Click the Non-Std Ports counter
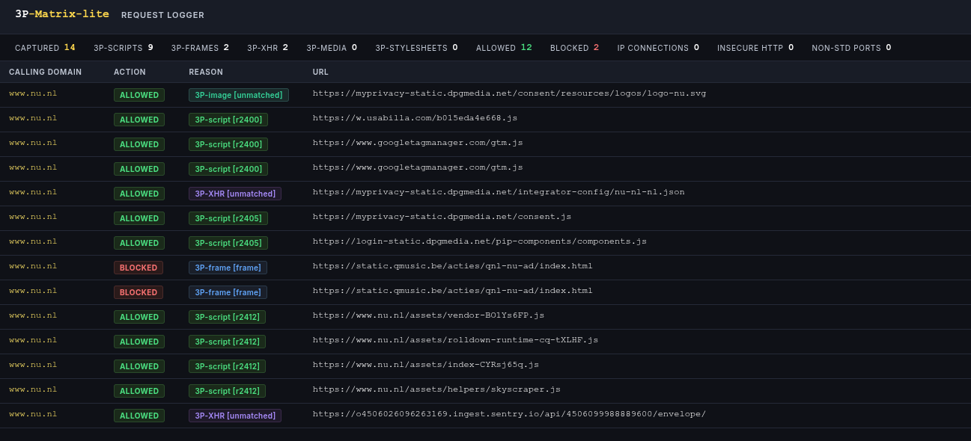971x441 pixels. (851, 48)
